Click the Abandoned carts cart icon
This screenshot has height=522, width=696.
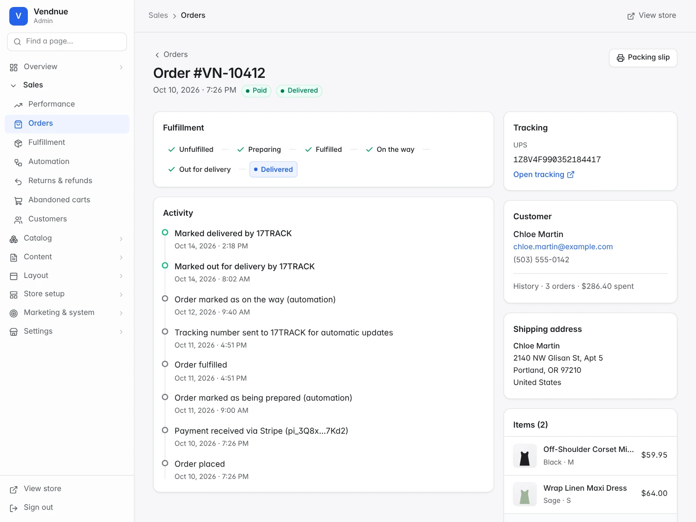point(18,201)
